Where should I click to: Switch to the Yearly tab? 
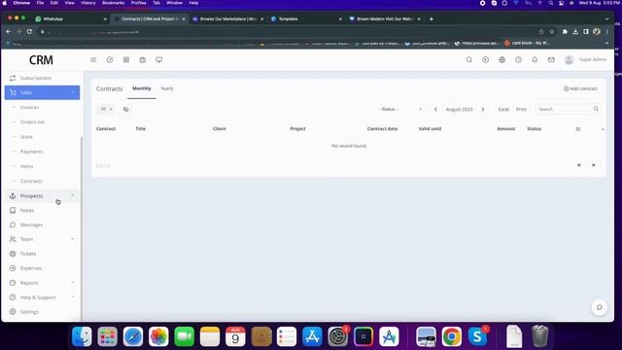[x=167, y=88]
